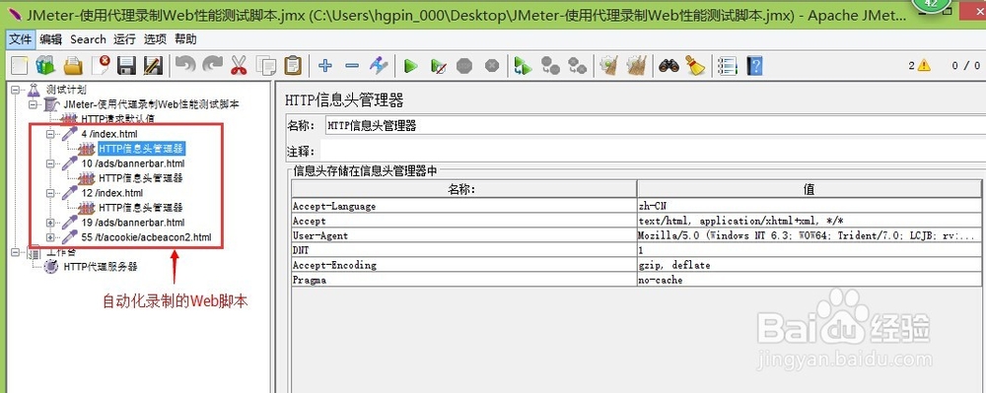This screenshot has height=393, width=986.
Task: Click the Cut scissors icon
Action: (239, 65)
